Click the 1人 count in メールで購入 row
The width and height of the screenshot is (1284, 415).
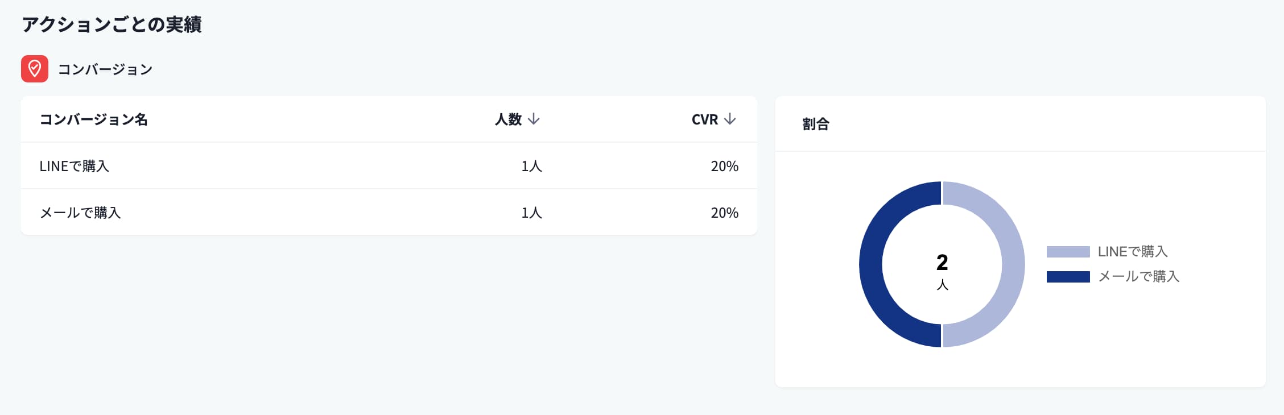click(531, 213)
